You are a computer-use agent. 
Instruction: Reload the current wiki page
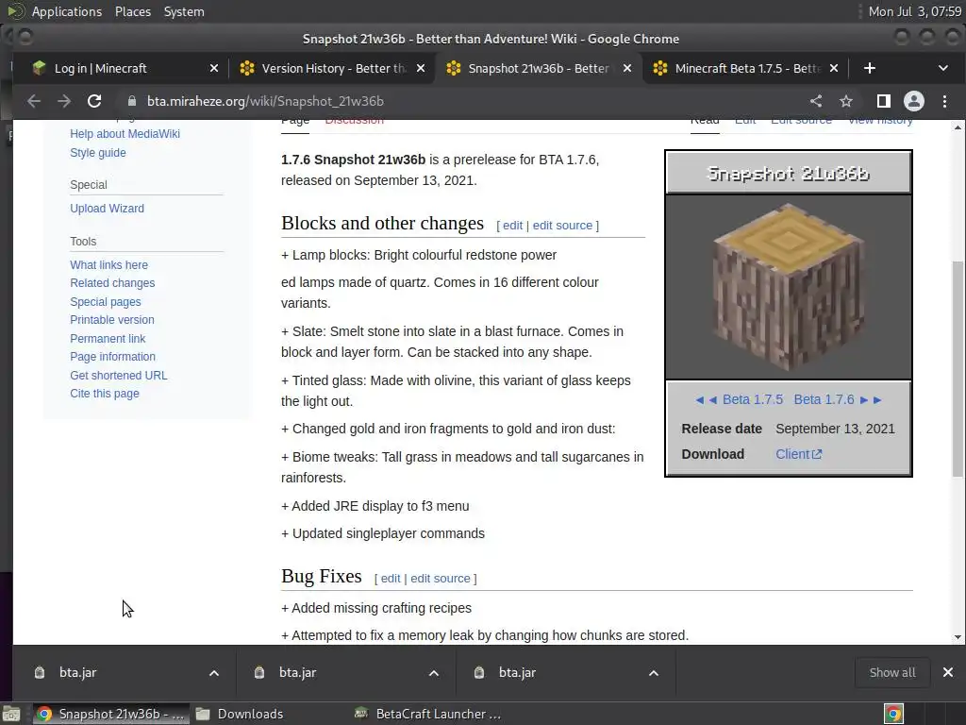tap(94, 101)
